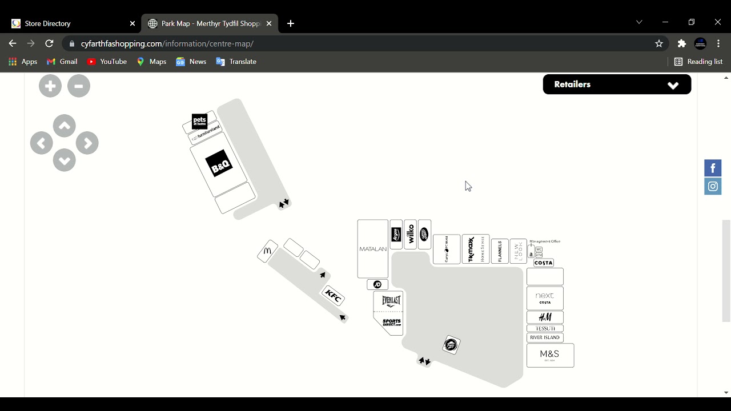Open the tab search dropdown arrow
The height and width of the screenshot is (411, 731).
click(x=639, y=22)
